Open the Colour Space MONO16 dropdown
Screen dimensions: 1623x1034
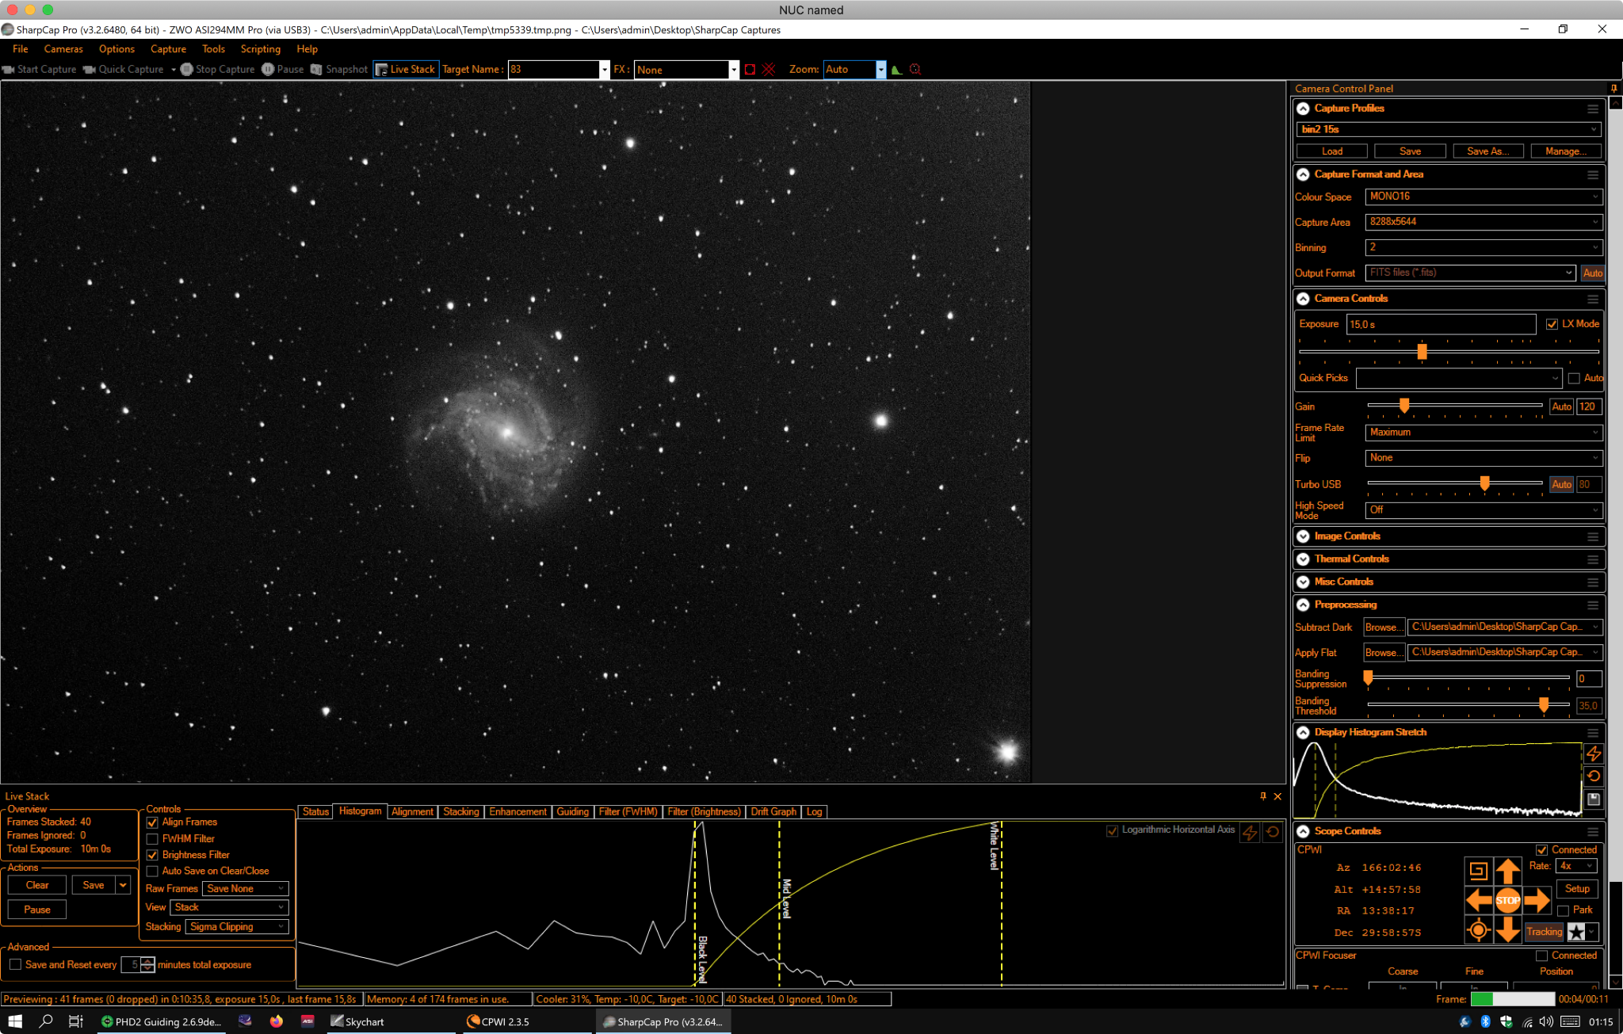(1483, 196)
